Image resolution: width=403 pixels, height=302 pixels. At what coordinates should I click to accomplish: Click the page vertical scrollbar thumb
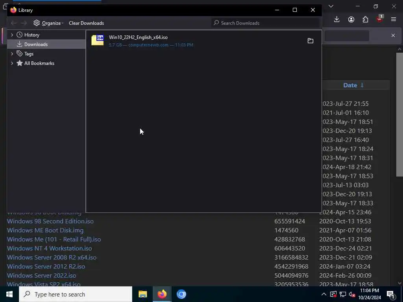(399, 114)
